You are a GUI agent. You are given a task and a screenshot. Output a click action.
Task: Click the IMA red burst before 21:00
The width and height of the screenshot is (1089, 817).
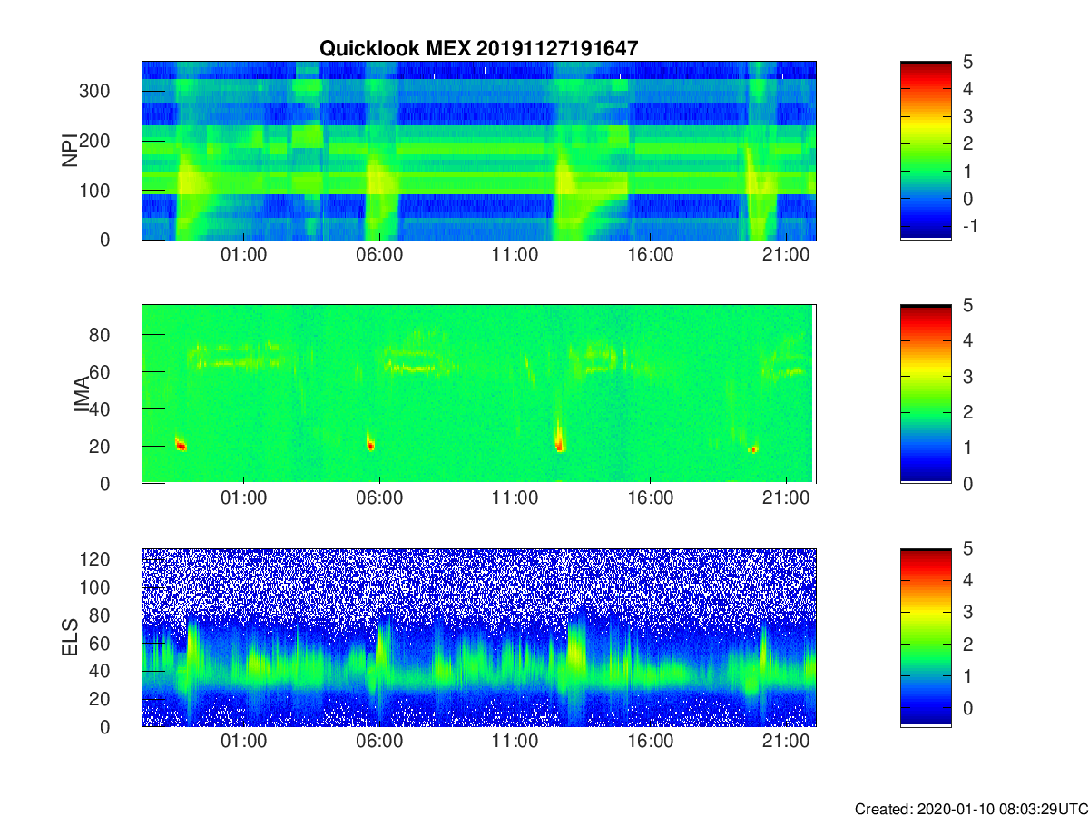tap(752, 448)
